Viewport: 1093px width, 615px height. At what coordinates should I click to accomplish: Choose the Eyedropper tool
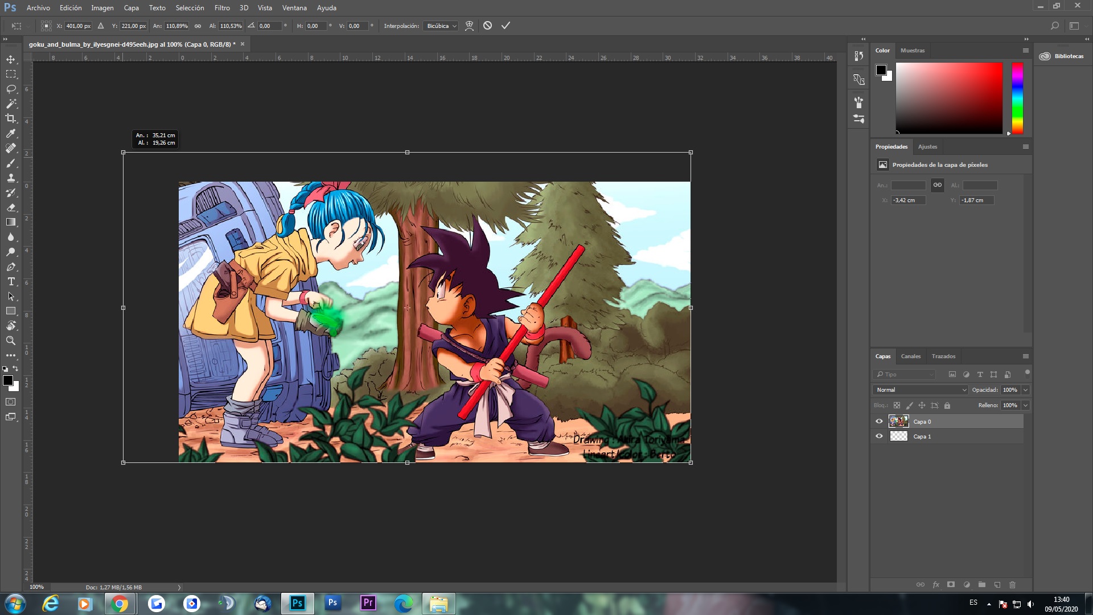[11, 133]
